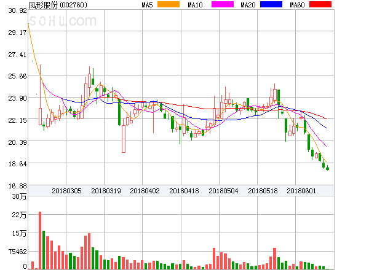Click the red MA60 legend swatch

(x=320, y=4)
